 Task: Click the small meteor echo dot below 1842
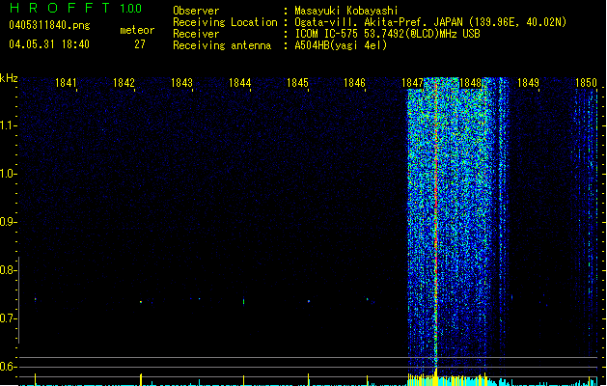(141, 302)
